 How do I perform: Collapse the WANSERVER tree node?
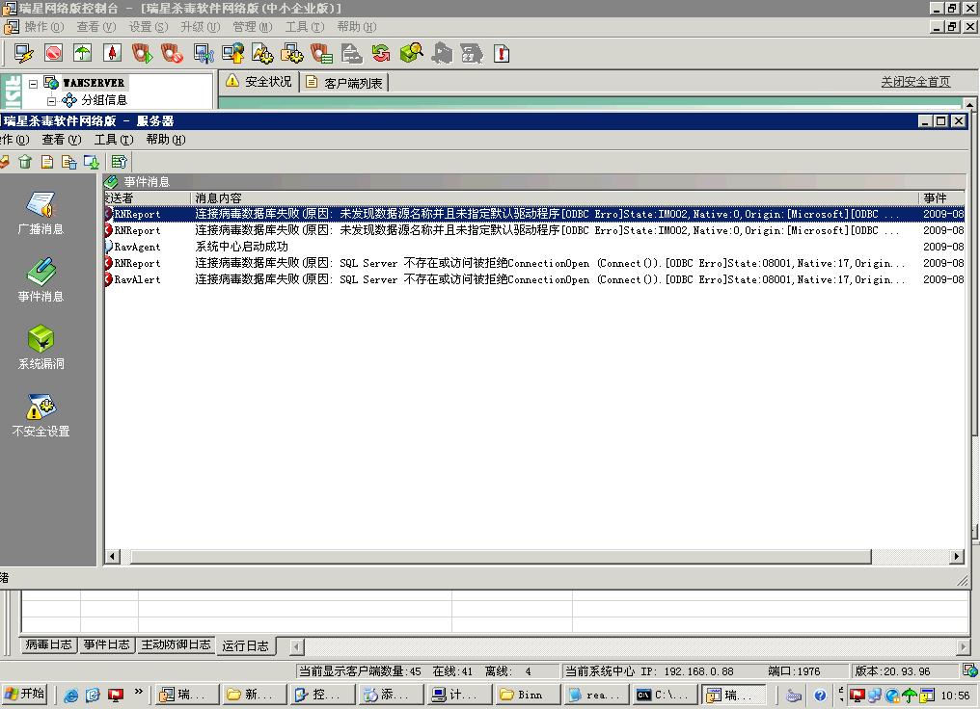click(x=34, y=84)
